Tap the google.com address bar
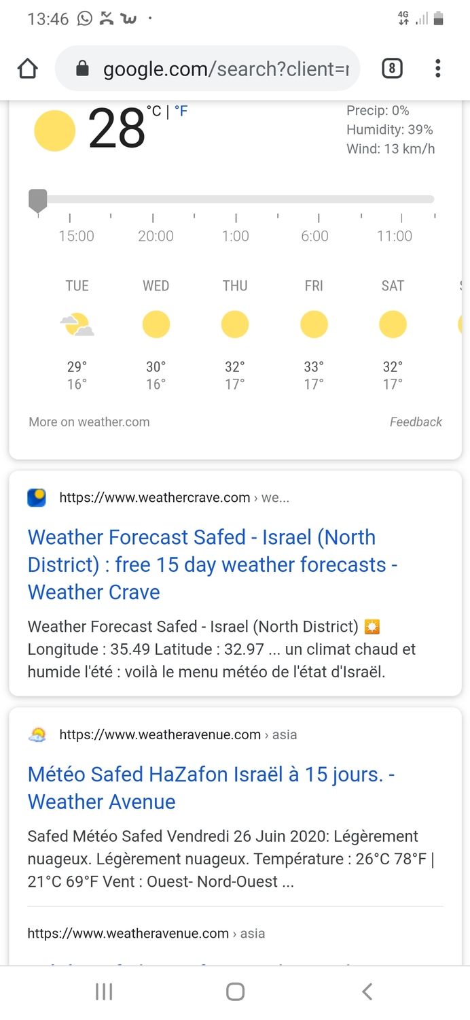Screen dimensions: 470x1020 point(224,69)
